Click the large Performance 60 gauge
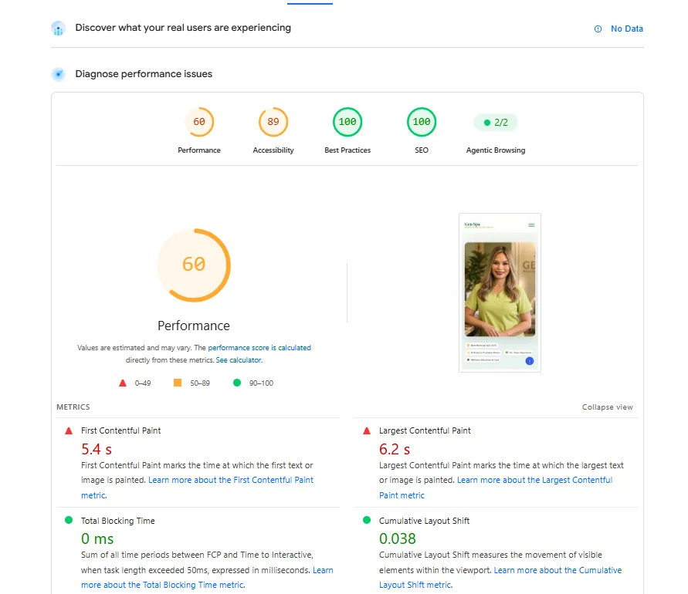This screenshot has height=594, width=688. tap(194, 265)
